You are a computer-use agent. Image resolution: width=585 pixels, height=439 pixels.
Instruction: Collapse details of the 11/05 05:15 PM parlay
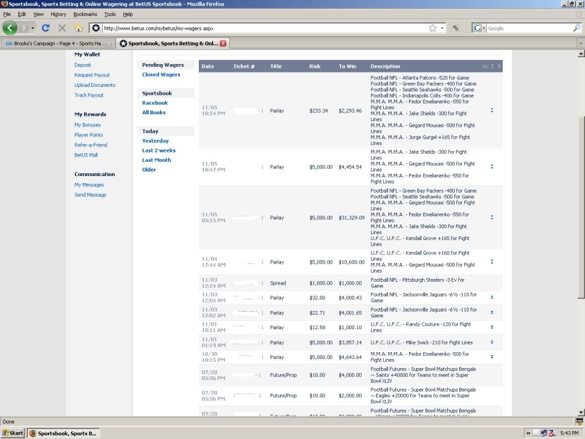point(492,217)
